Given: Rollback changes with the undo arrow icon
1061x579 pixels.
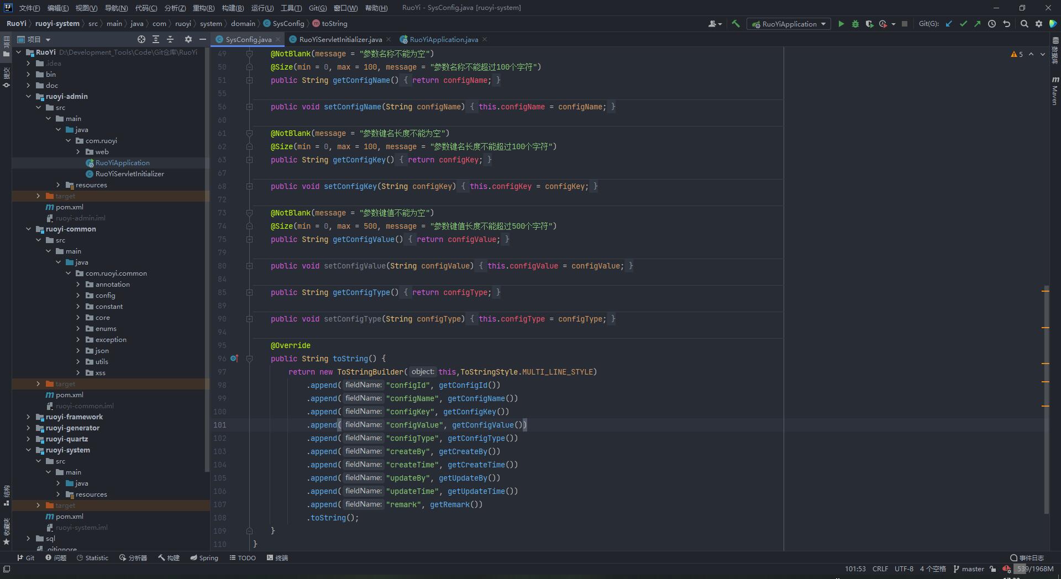Looking at the screenshot, I should coord(1006,24).
